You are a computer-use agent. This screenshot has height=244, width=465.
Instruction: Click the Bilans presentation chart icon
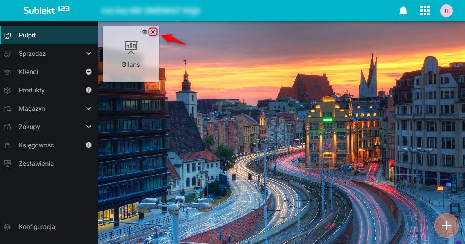(131, 48)
